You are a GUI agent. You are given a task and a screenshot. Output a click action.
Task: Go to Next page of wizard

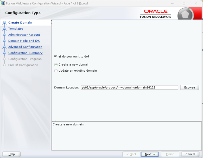click(150, 154)
